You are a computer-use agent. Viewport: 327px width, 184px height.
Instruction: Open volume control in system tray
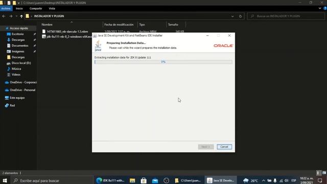[x=287, y=180]
